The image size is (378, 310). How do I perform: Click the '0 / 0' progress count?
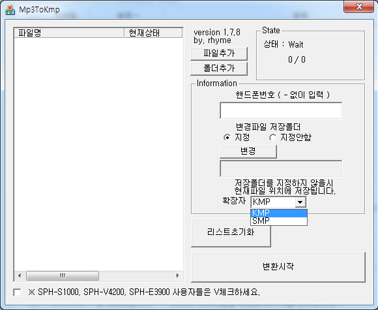click(x=297, y=59)
